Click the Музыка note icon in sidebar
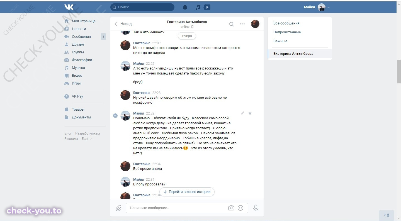 tap(67, 68)
